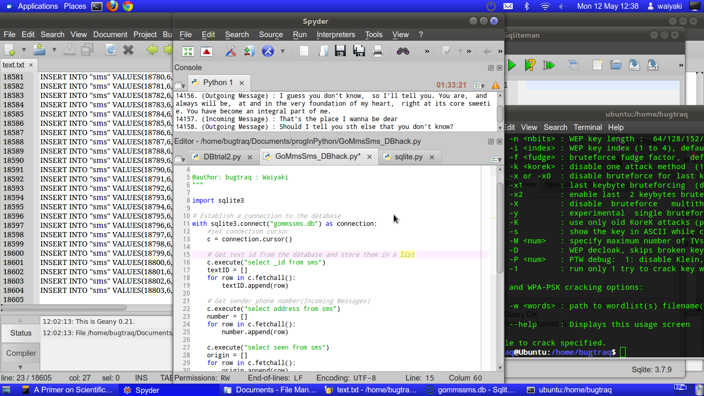The width and height of the screenshot is (704, 396).
Task: Switch to the sqlite.py editor tab
Action: coord(409,157)
